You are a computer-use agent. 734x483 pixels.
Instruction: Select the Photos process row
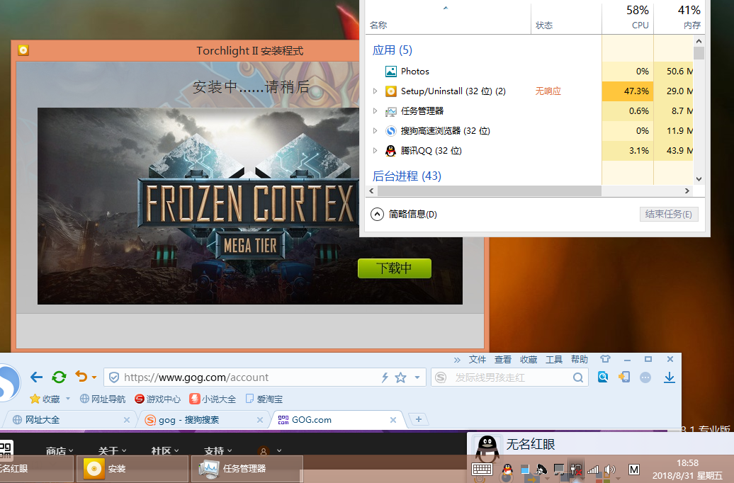coord(529,71)
